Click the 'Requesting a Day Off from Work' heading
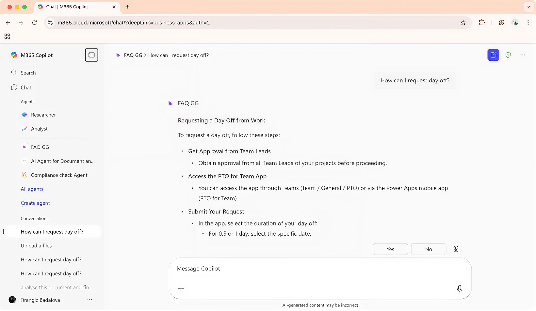The width and height of the screenshot is (536, 311). [221, 121]
